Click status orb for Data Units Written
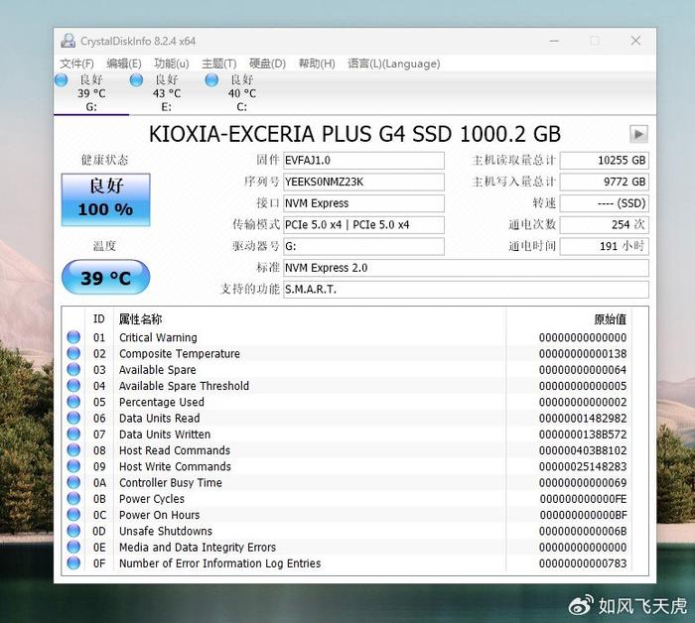 (73, 434)
